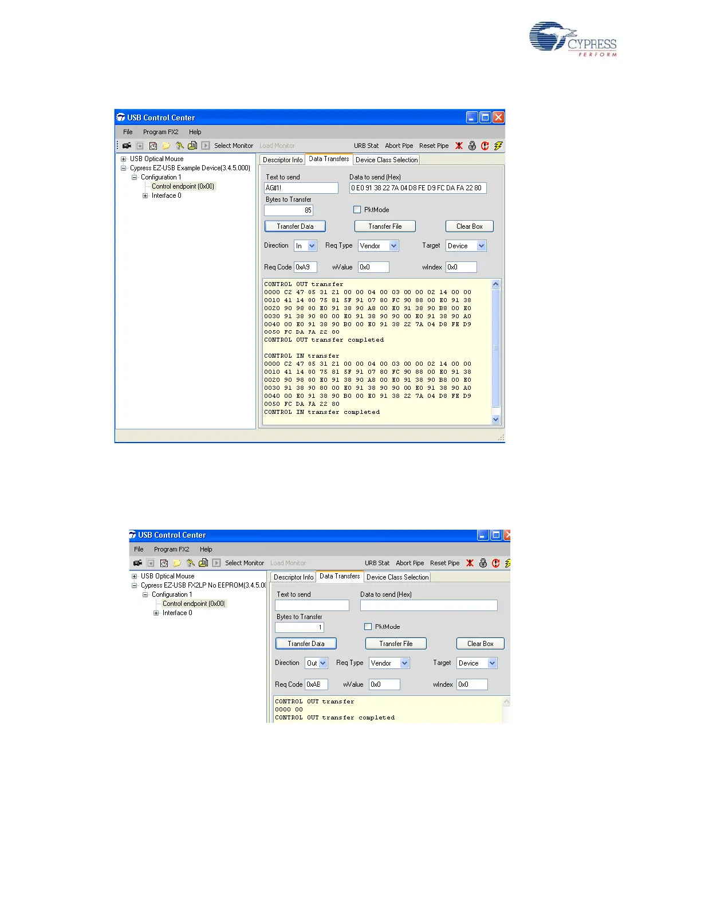Click Transfer File button in FX2LP No EEPROM window
The width and height of the screenshot is (701, 908).
coord(396,644)
